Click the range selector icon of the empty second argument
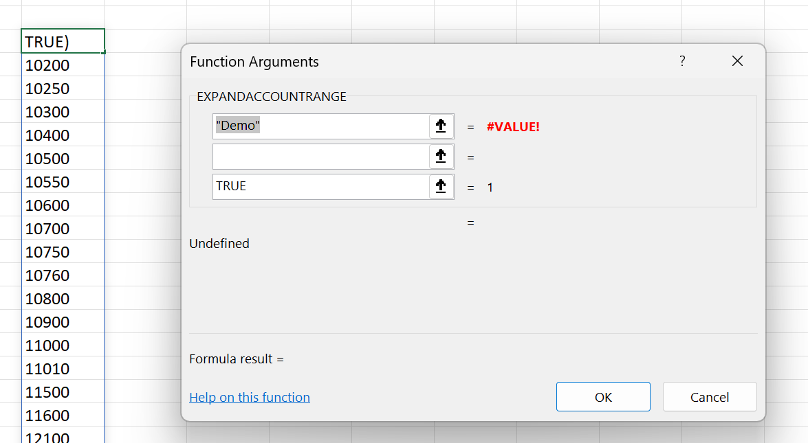Screen dimensions: 808x443 441,157
